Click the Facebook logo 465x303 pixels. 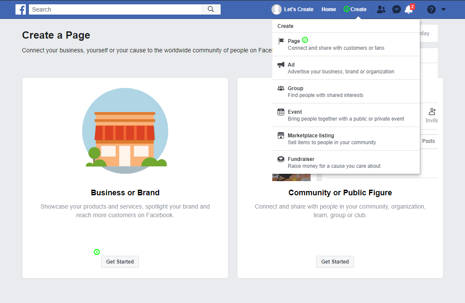(x=20, y=9)
